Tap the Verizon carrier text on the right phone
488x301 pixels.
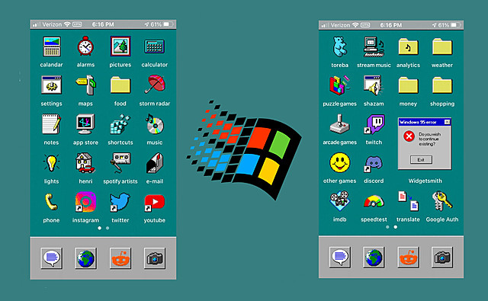coord(340,25)
